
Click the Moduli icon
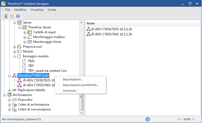(20, 51)
